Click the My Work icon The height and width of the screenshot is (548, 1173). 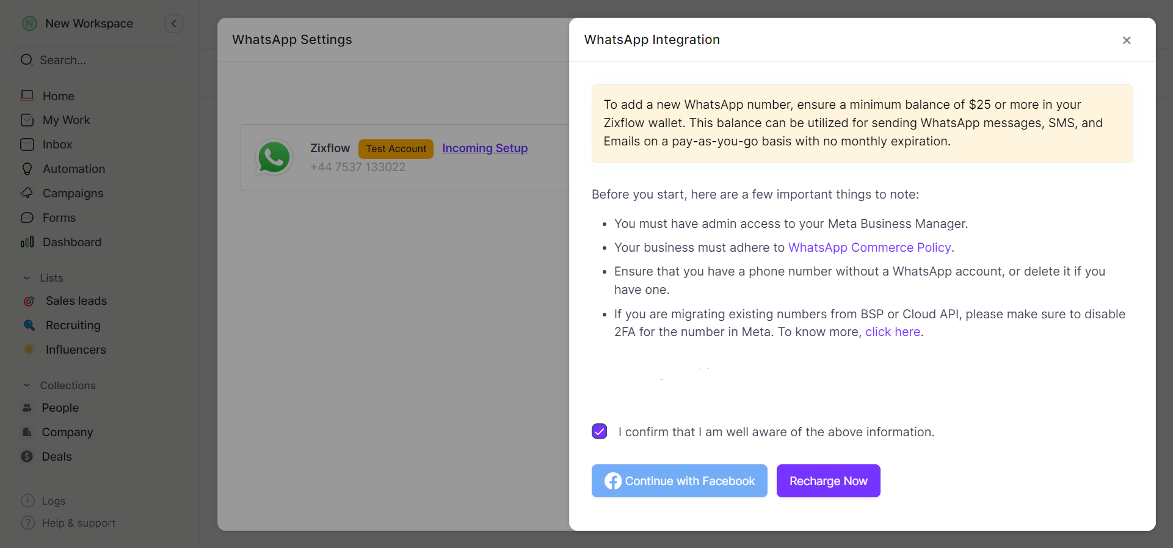27,120
